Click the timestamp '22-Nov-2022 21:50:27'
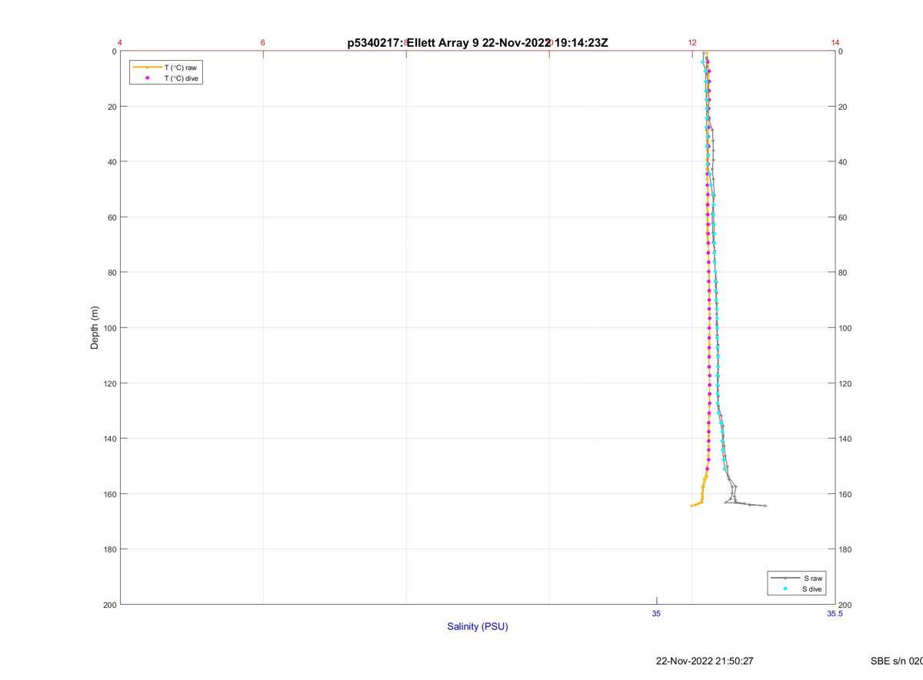The height and width of the screenshot is (680, 923). coord(705,661)
